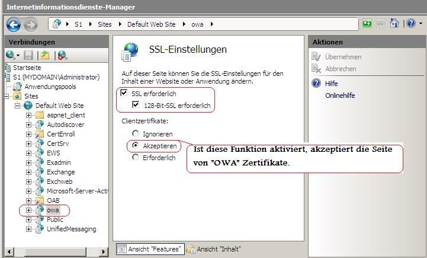Viewport: 427px width, 258px height.
Task: Click the CertSrv application icon
Action: click(x=40, y=144)
